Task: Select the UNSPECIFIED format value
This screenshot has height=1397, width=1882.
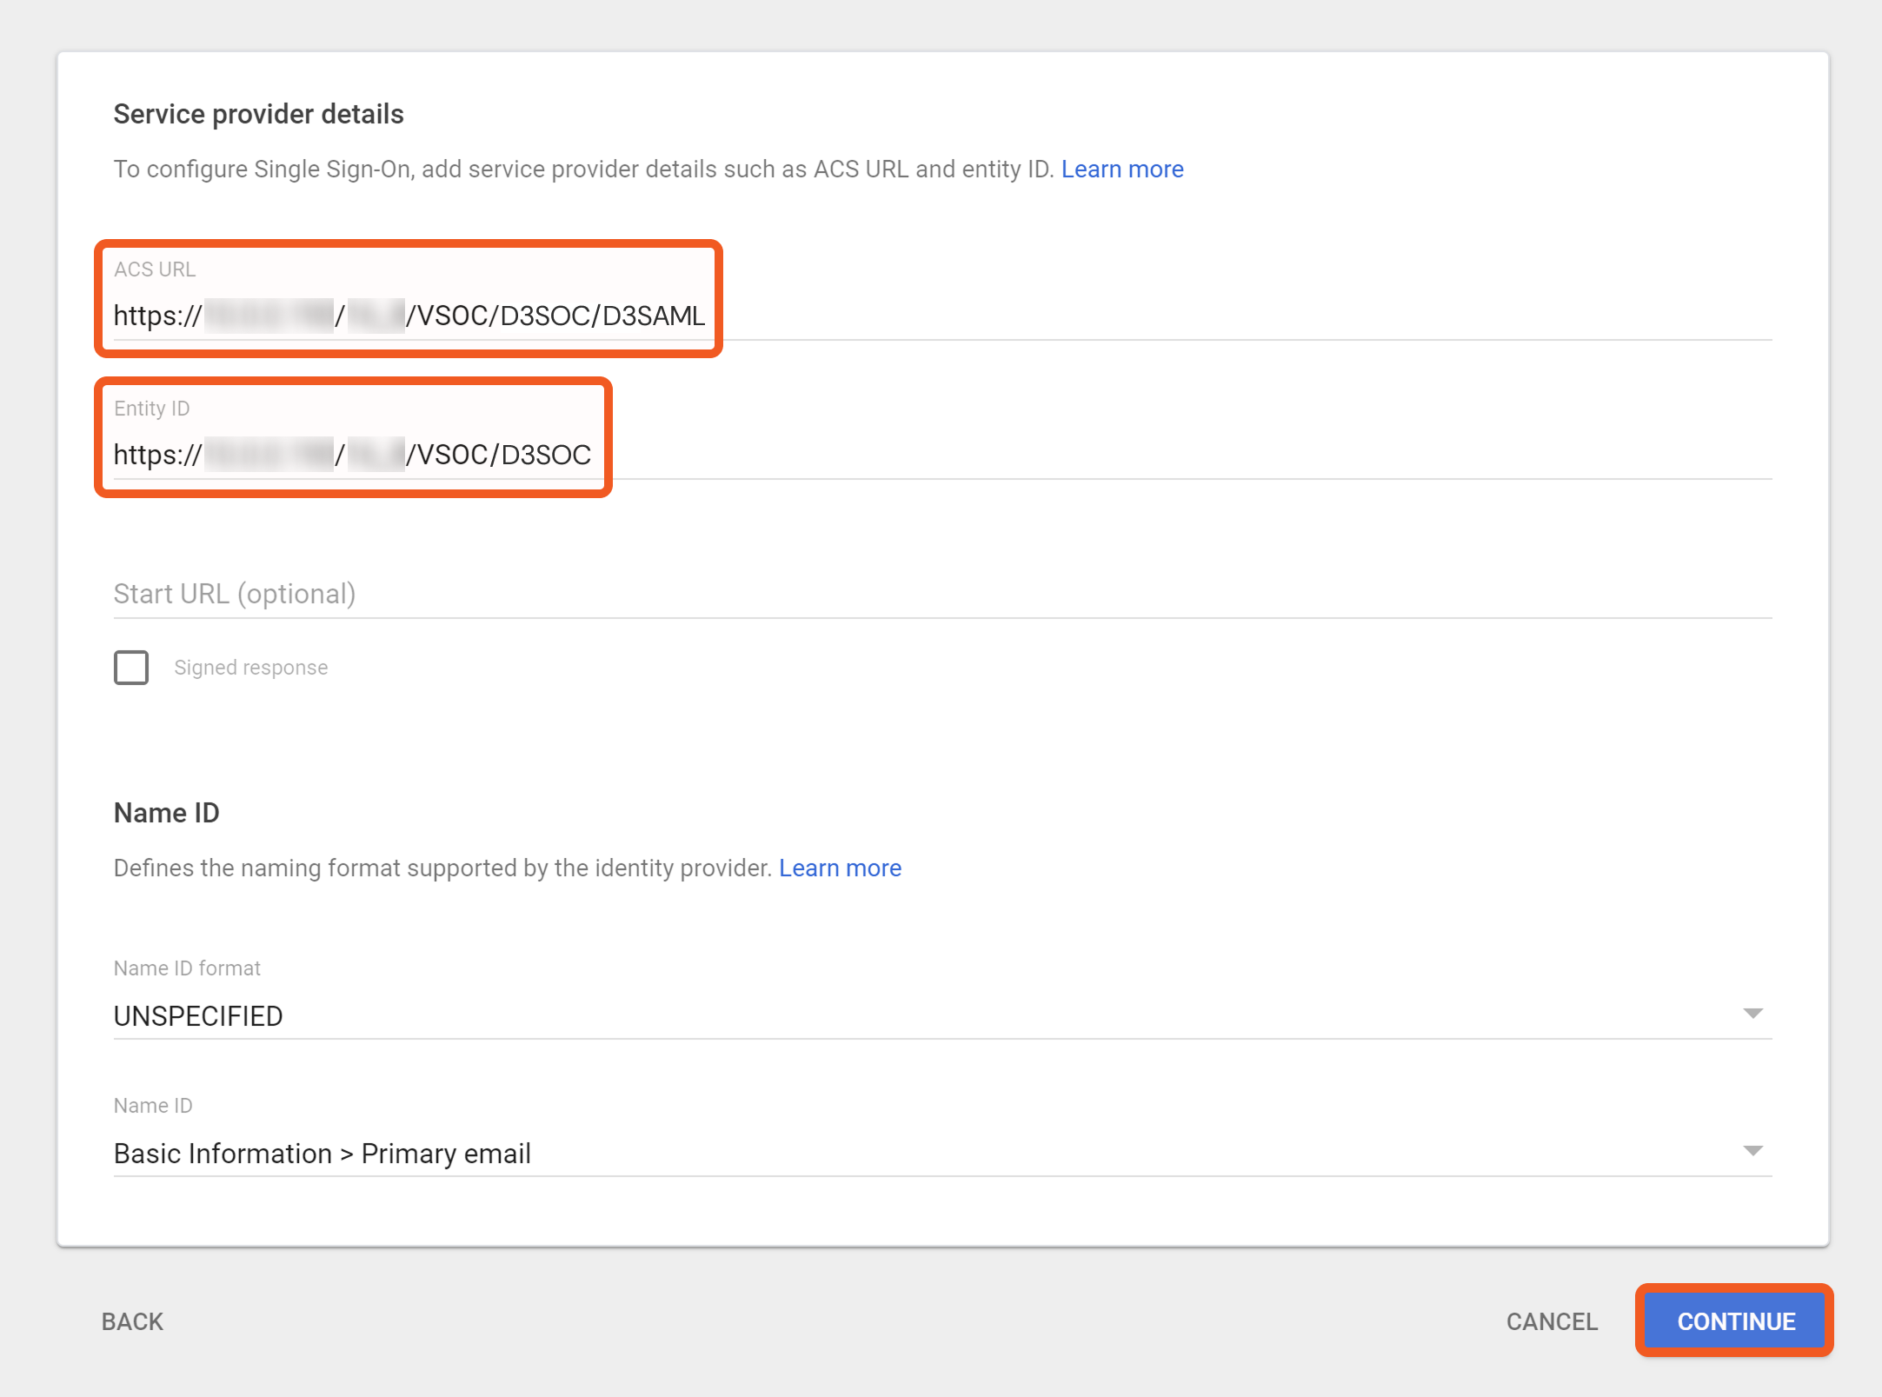Action: pyautogui.click(x=198, y=1016)
